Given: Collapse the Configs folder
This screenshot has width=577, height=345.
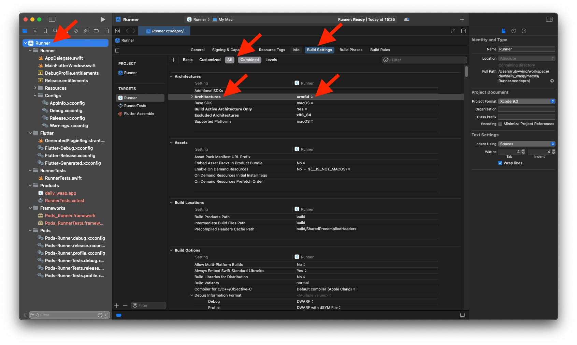Looking at the screenshot, I should [35, 95].
